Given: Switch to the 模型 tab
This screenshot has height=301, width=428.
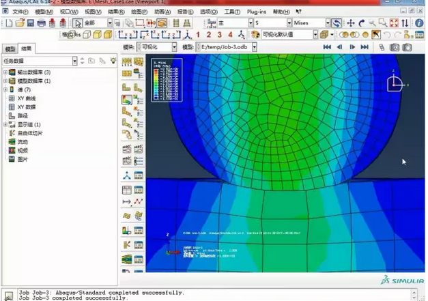Looking at the screenshot, I should (10, 50).
